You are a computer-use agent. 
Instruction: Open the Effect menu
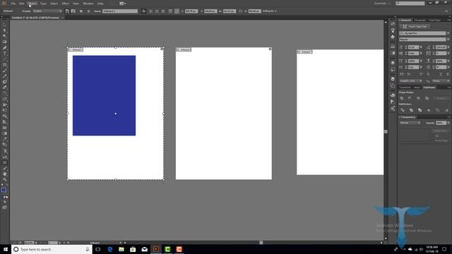pyautogui.click(x=66, y=4)
